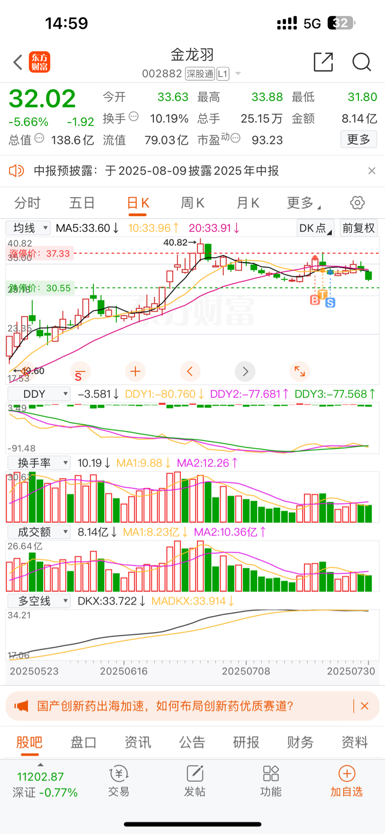Go back with the left chevron arrow
The height and width of the screenshot is (834, 385).
tap(18, 63)
